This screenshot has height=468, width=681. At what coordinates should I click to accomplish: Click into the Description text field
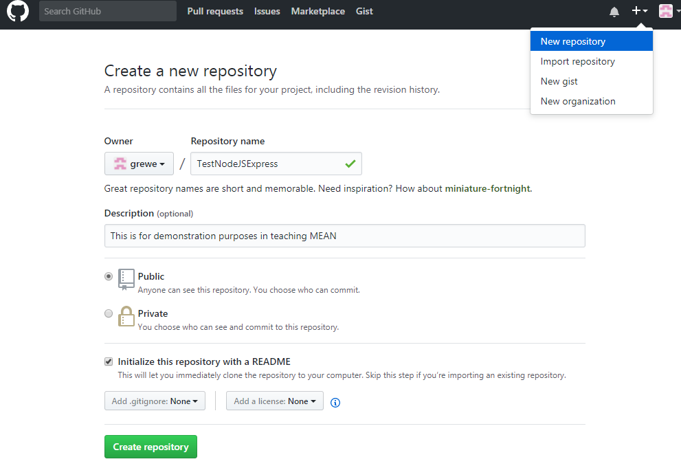point(344,236)
